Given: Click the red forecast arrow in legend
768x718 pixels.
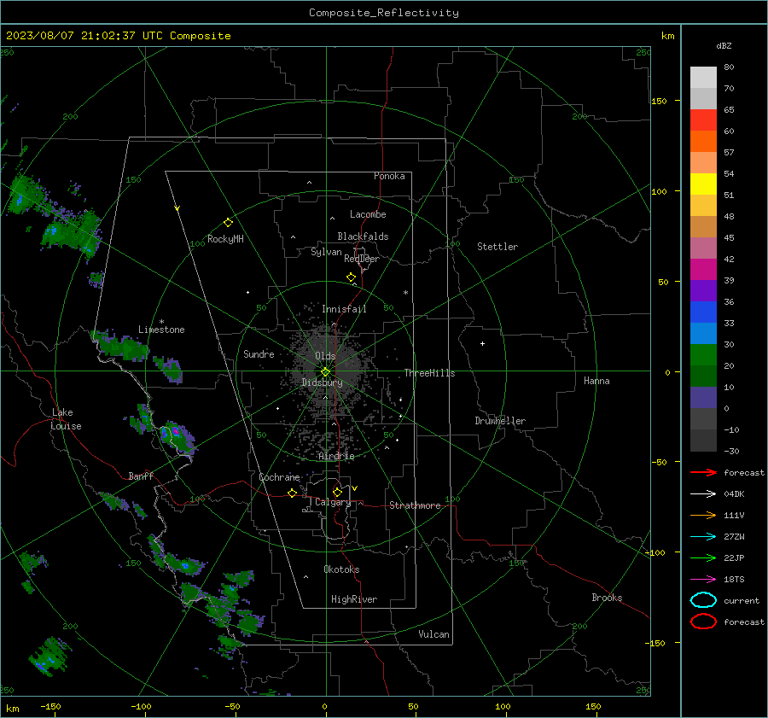Looking at the screenshot, I should pos(703,472).
